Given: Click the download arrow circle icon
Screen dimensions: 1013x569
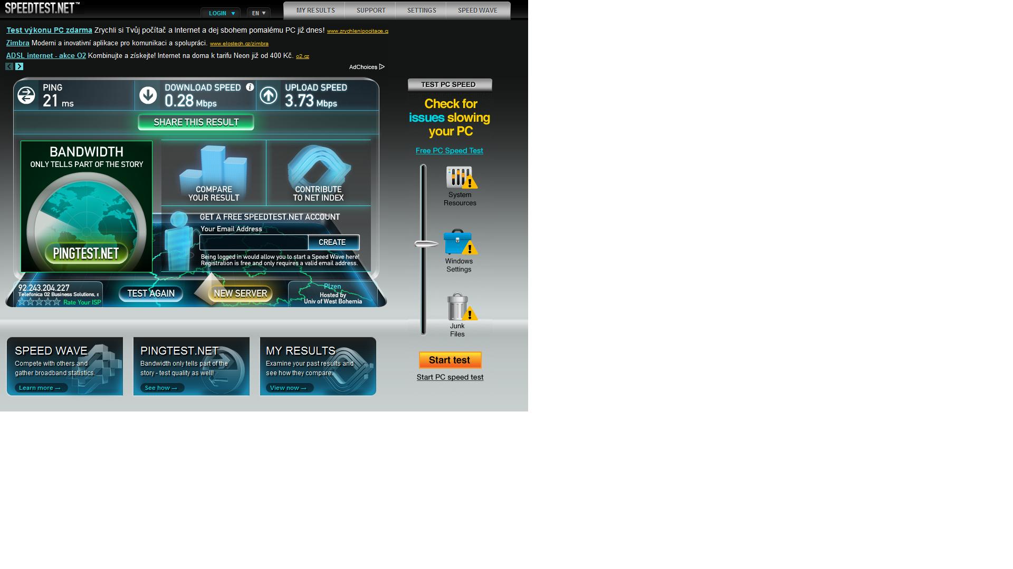Looking at the screenshot, I should click(148, 95).
